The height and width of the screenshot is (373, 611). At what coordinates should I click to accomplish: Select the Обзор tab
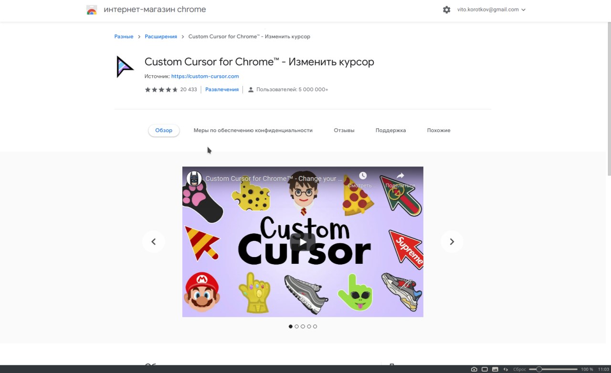point(164,130)
